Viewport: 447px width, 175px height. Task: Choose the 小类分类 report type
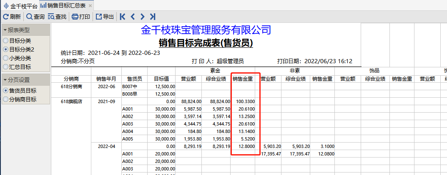[17, 58]
